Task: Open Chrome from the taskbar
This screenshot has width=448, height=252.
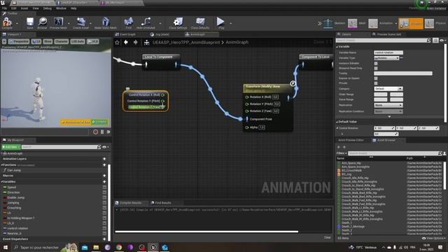Action: (x=119, y=247)
